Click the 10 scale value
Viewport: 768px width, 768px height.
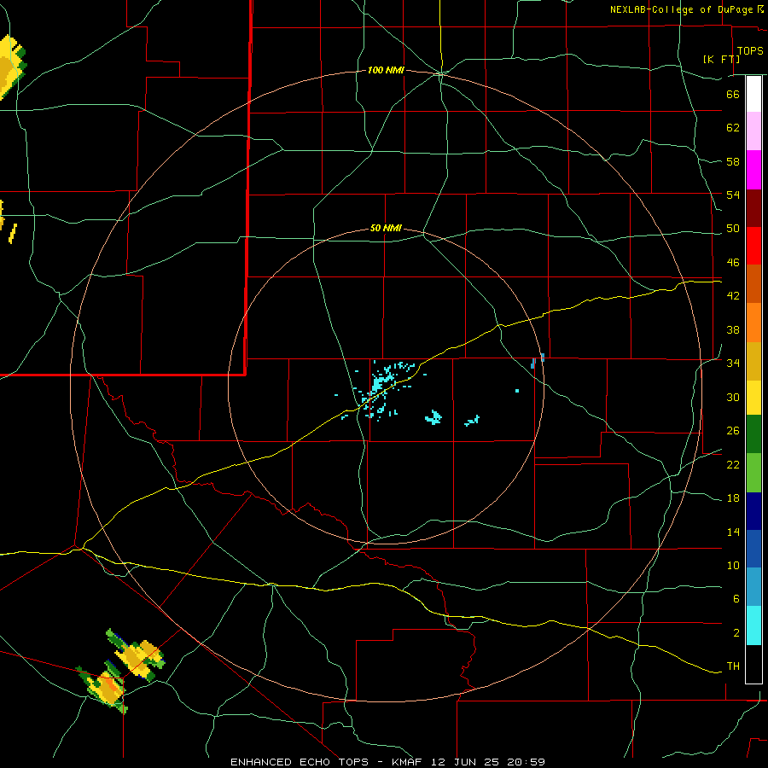pos(733,565)
